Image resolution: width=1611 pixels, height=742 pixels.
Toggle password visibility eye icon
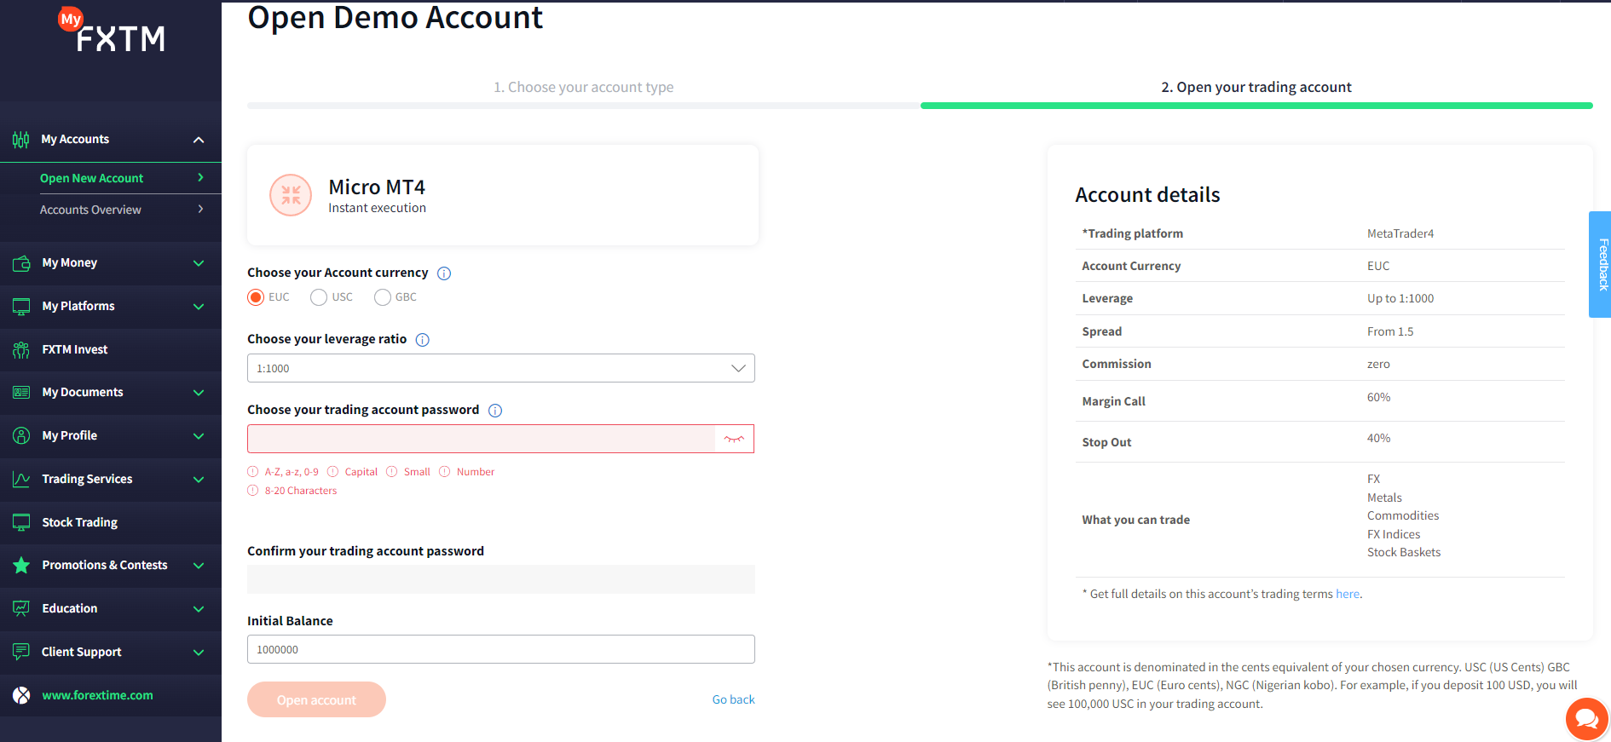pos(734,439)
